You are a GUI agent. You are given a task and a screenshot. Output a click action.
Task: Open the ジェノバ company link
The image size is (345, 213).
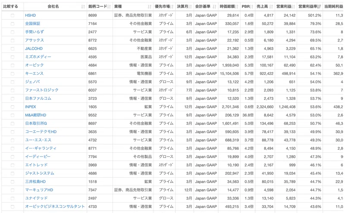(x=32, y=82)
